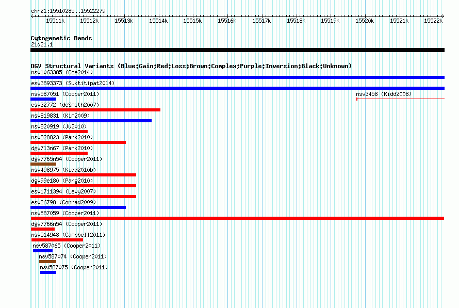This screenshot has height=308, width=459.
Task: Select the black 21q21.1 cytogenetic band bar
Action: [237, 50]
